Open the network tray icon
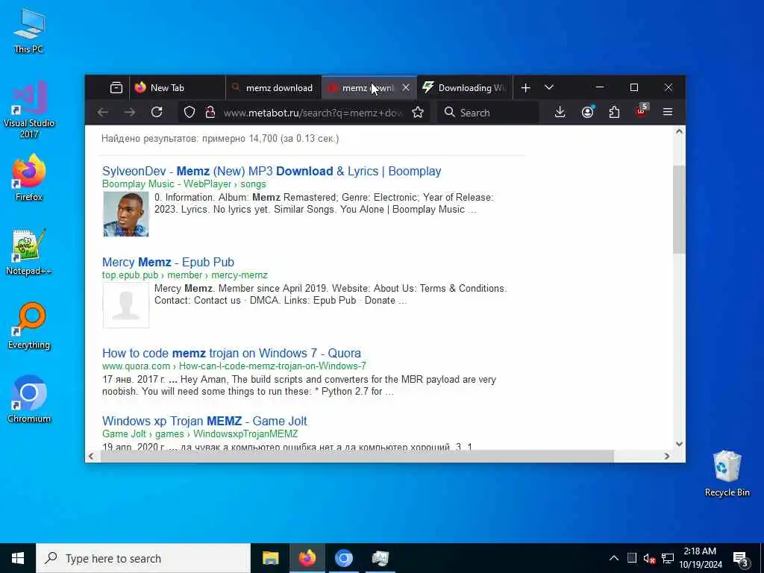Viewport: 764px width, 573px height. 668,558
